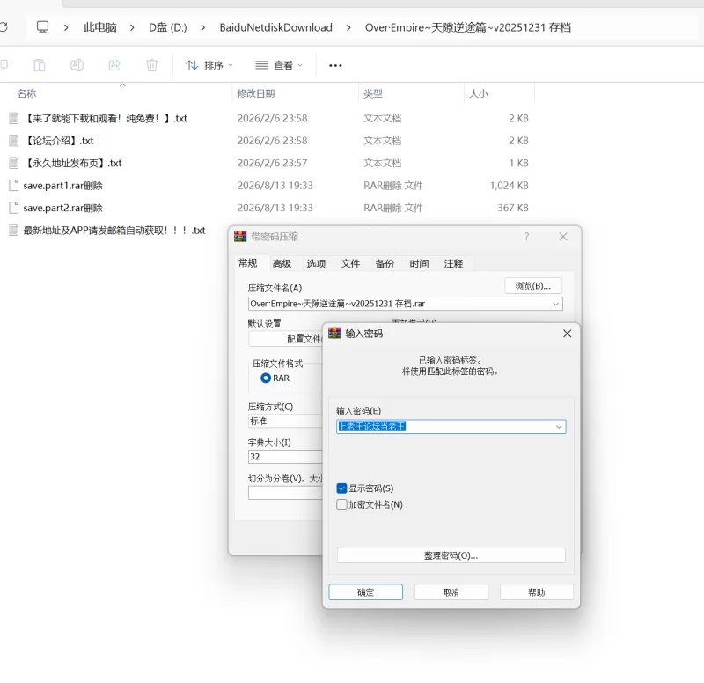This screenshot has width=704, height=683.
Task: Go to BaiduNetdiskDownload in the breadcrumb
Action: 275,27
